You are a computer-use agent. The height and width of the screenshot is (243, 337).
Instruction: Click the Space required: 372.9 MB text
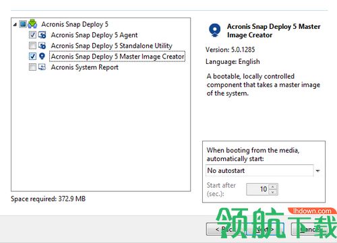pos(49,199)
